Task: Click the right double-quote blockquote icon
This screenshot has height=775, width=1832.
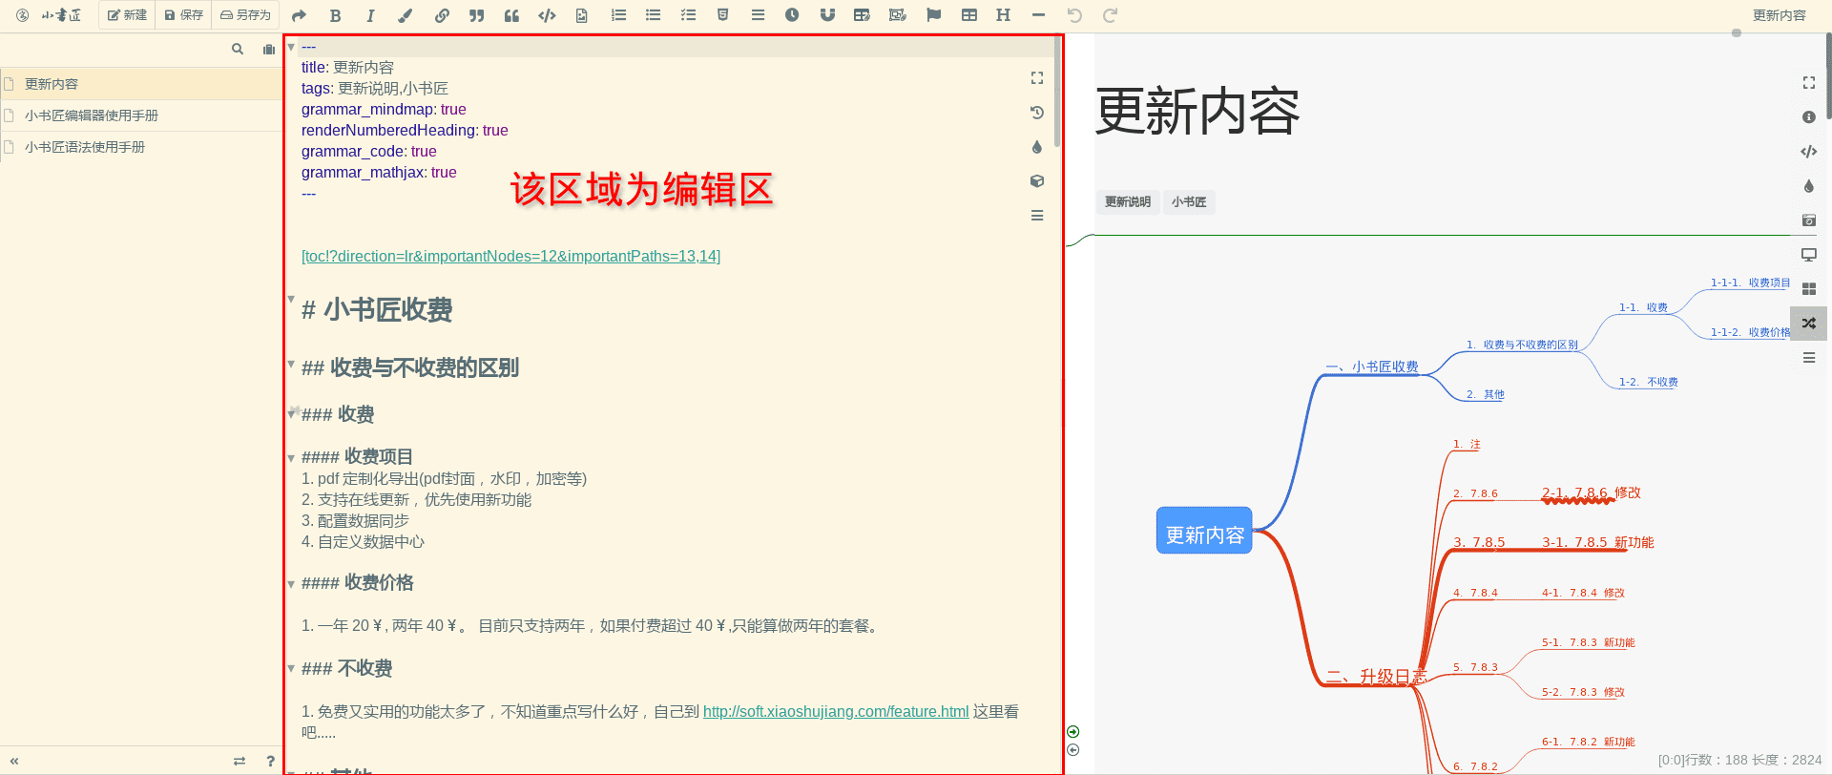Action: point(477,15)
